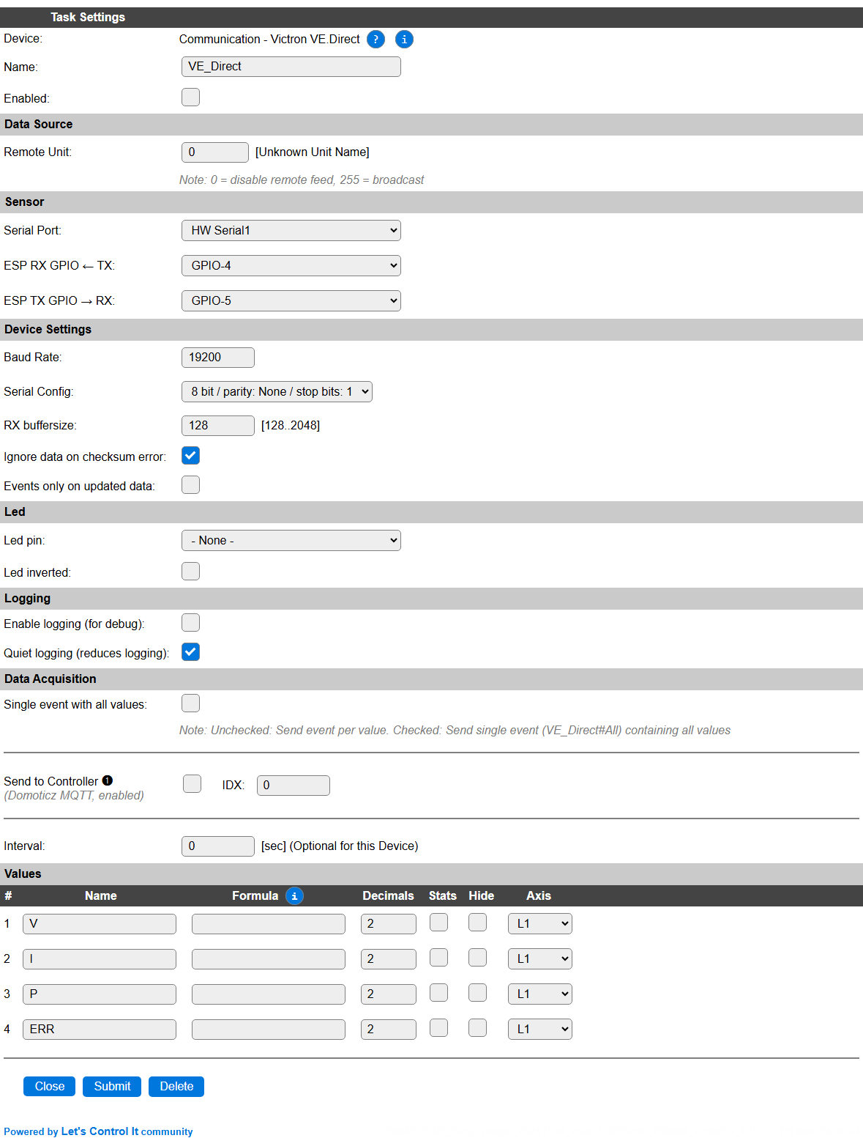Click the Delete button

176,1086
